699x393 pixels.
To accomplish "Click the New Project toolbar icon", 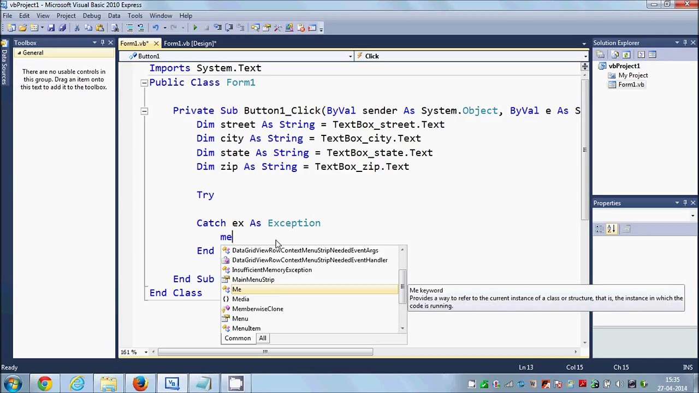I will 11,27.
